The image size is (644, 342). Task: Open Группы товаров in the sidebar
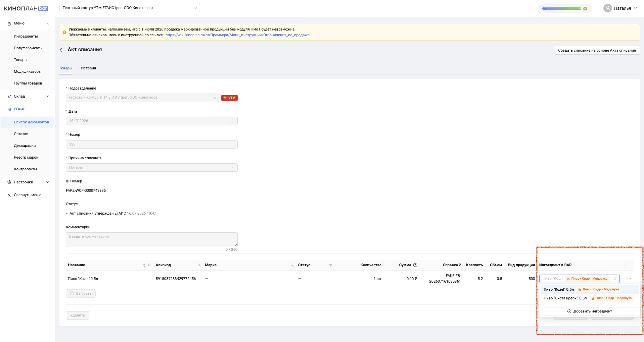(x=28, y=83)
